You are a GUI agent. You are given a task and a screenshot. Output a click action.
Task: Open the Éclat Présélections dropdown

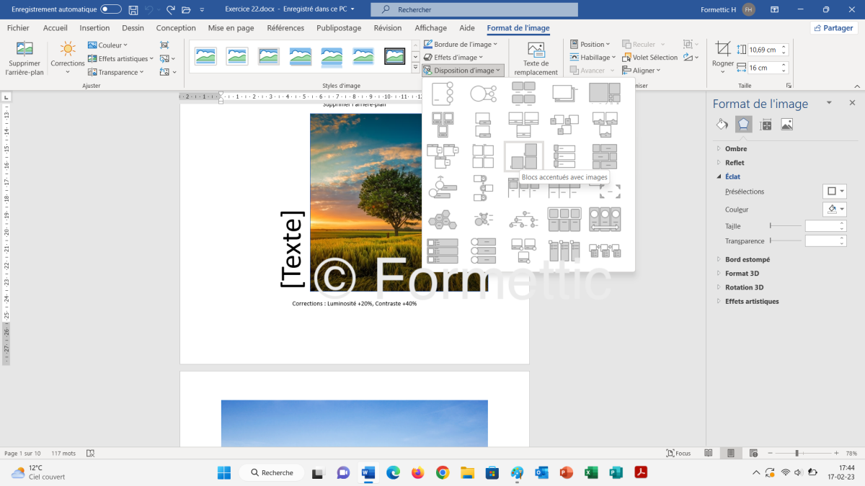(835, 192)
